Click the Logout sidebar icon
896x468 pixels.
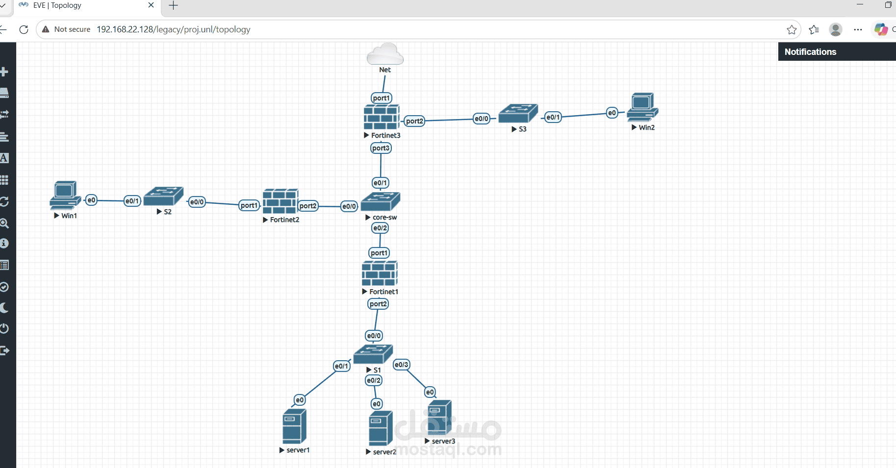4,350
